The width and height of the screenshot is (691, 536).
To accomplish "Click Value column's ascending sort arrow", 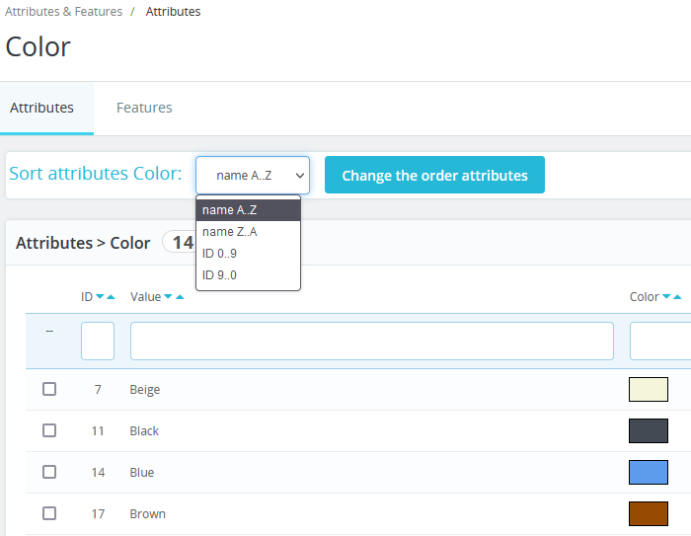I will [x=180, y=297].
